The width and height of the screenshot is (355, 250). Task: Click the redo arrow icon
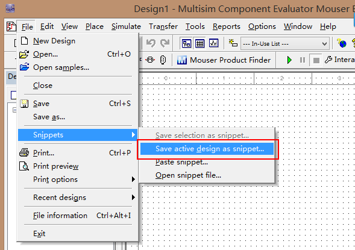pos(165,43)
